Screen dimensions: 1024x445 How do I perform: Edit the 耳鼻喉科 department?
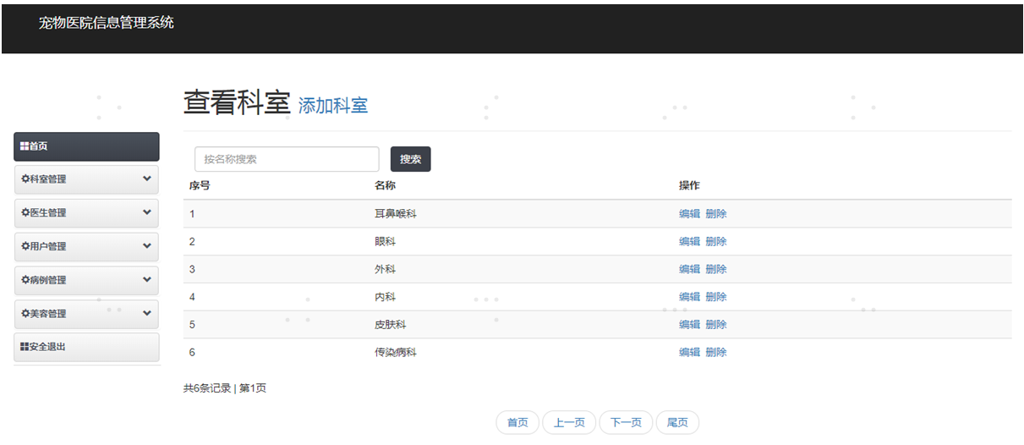click(689, 214)
